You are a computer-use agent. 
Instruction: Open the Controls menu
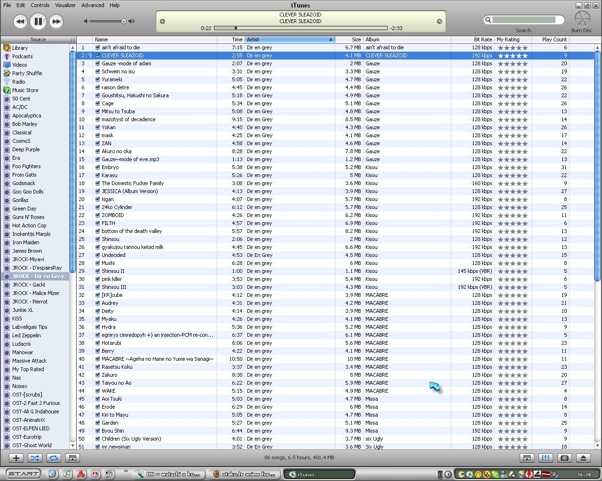pos(40,5)
